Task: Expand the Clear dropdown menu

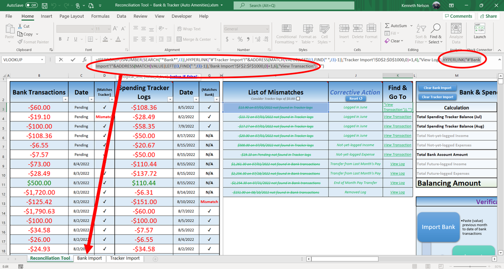Action: click(402, 41)
